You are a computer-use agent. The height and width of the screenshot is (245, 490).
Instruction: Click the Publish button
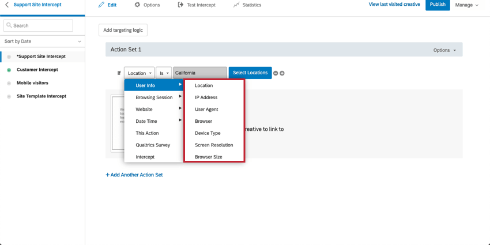(438, 5)
